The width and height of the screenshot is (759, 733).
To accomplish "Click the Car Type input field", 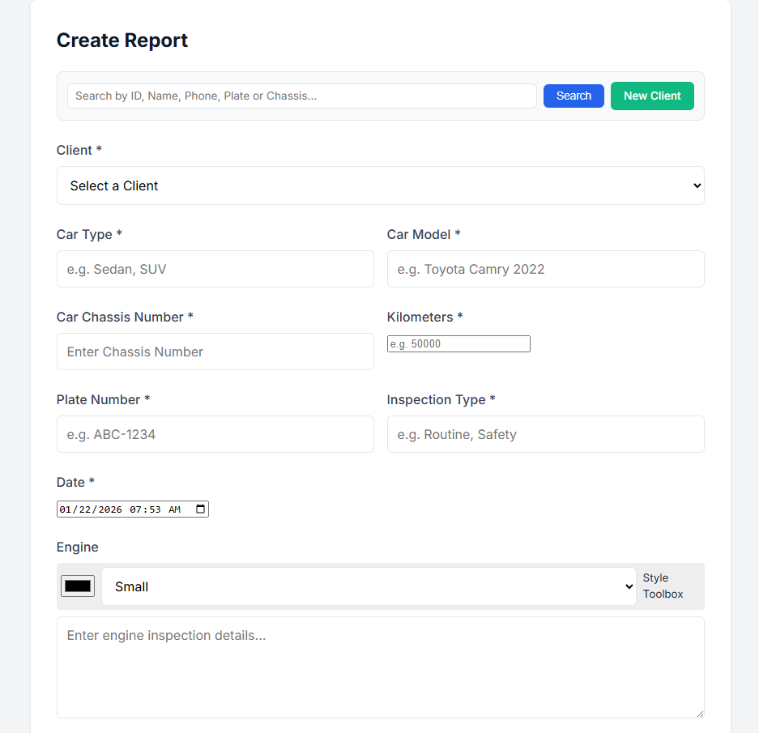I will coord(215,269).
